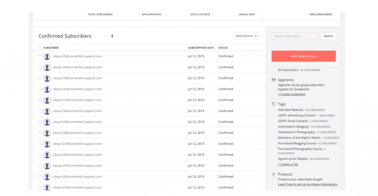Open the Bulk Actions dropdown
This screenshot has height=196, width=378.
point(246,36)
